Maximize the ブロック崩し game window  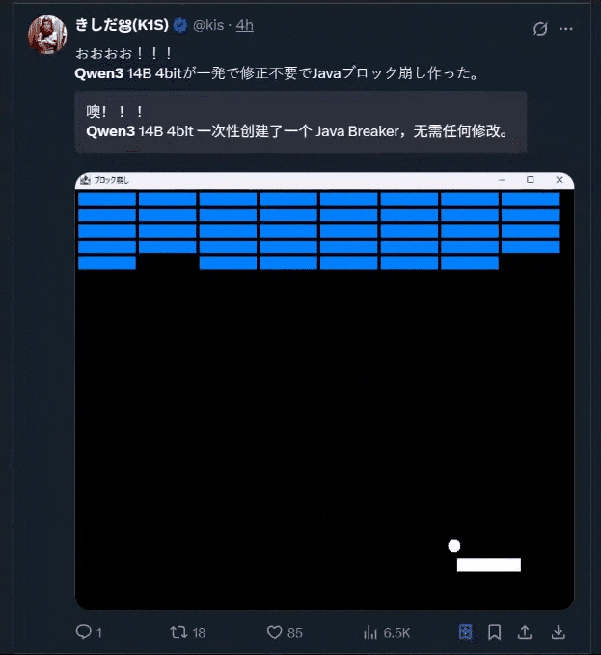pos(531,179)
